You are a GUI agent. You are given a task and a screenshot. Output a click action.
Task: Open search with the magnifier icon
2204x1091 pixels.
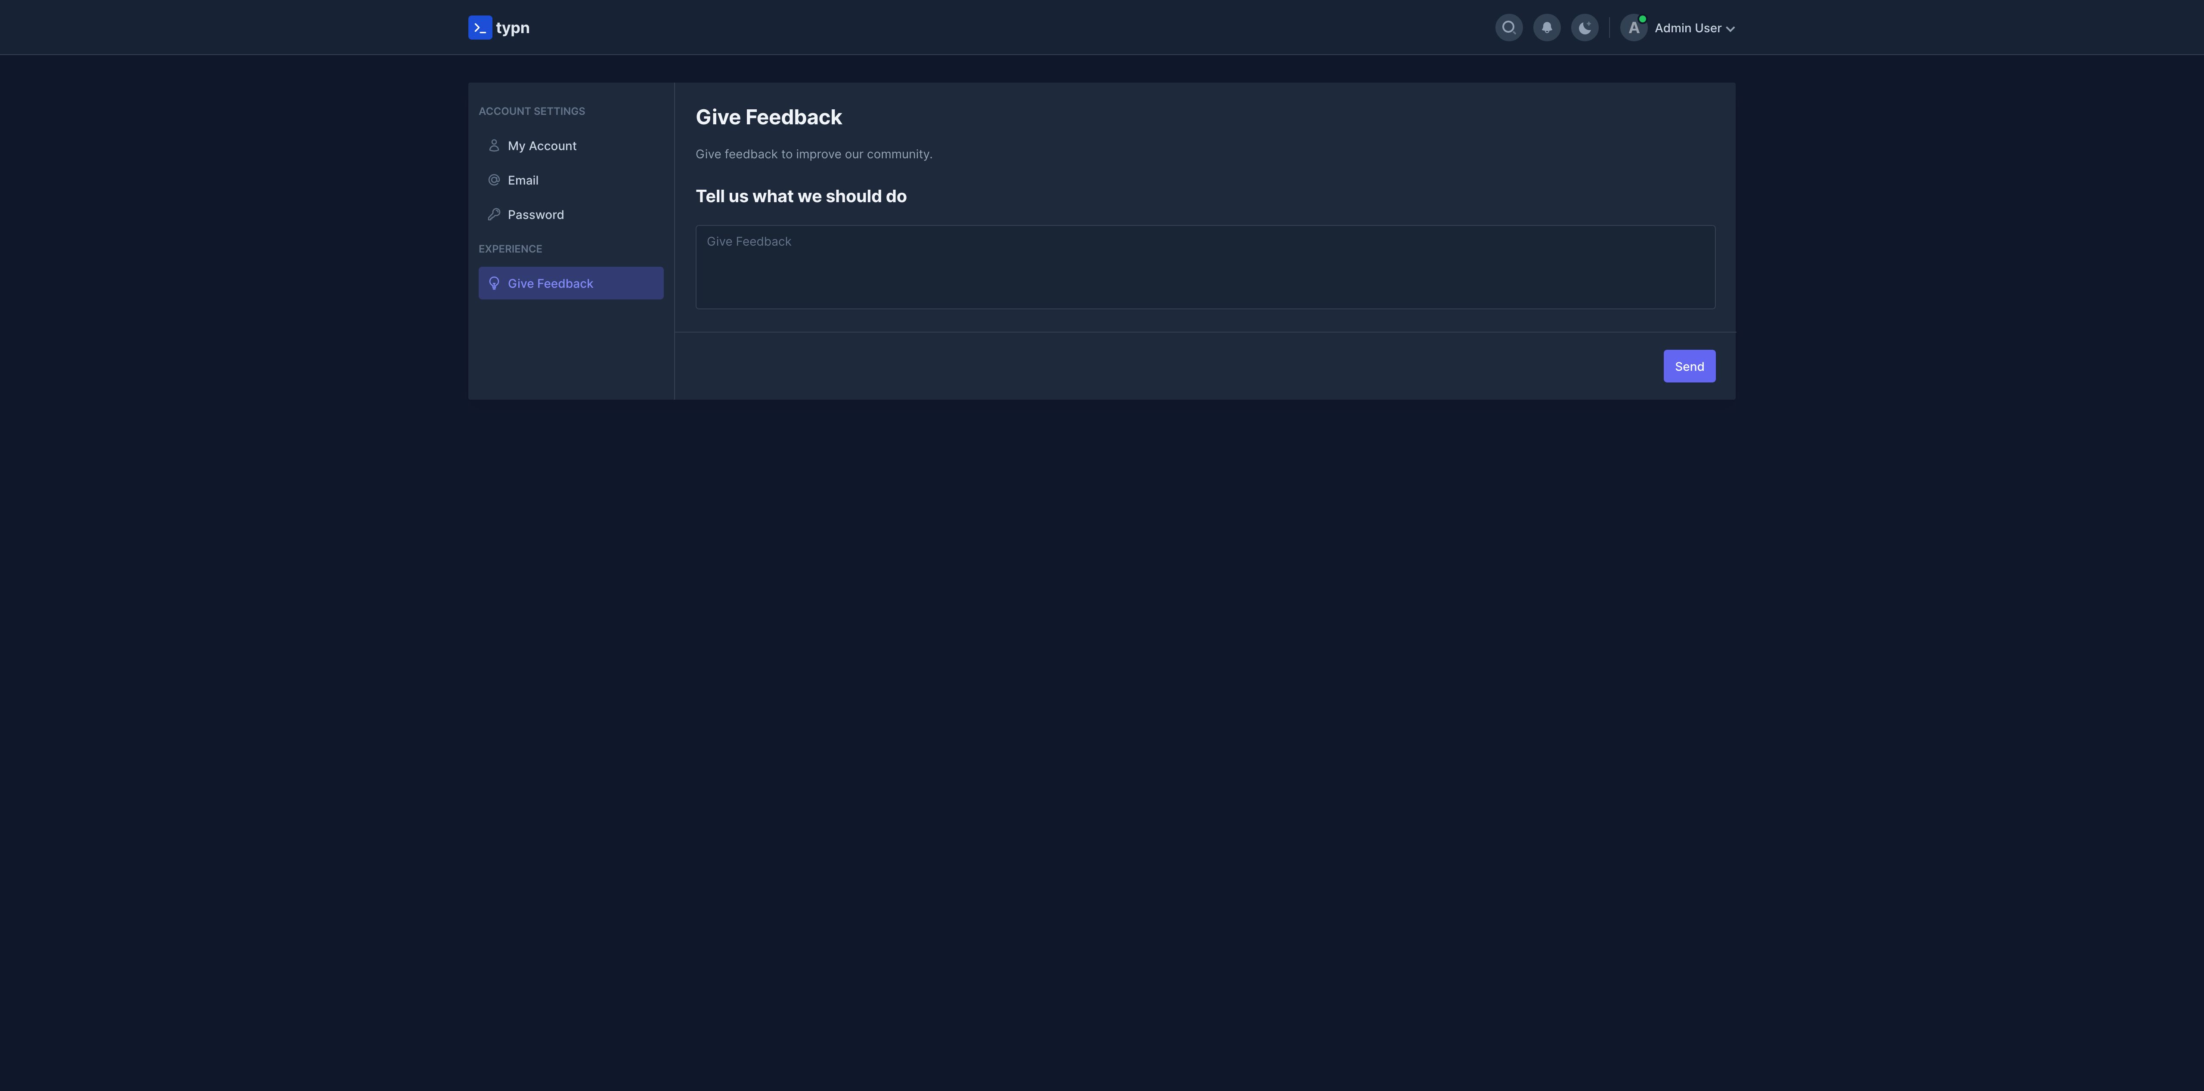[x=1508, y=28]
